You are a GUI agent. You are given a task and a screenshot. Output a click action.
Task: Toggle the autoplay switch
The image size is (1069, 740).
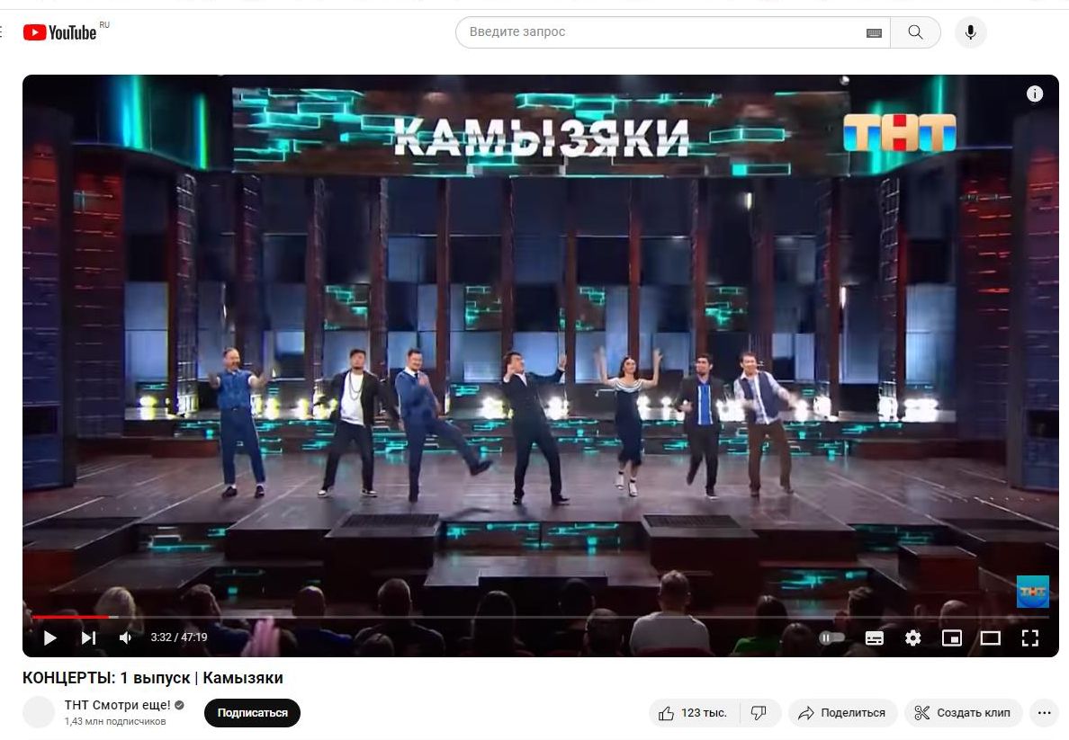pyautogui.click(x=831, y=637)
